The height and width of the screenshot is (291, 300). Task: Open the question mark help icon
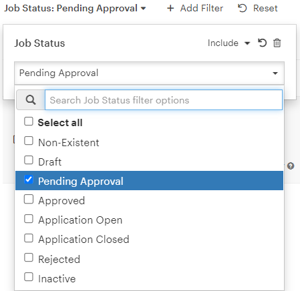point(291,166)
